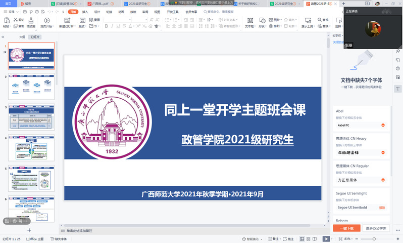The height and width of the screenshot is (243, 403).
Task: Open the Align Text (对齐文本) dropdown
Action: pyautogui.click(x=228, y=20)
